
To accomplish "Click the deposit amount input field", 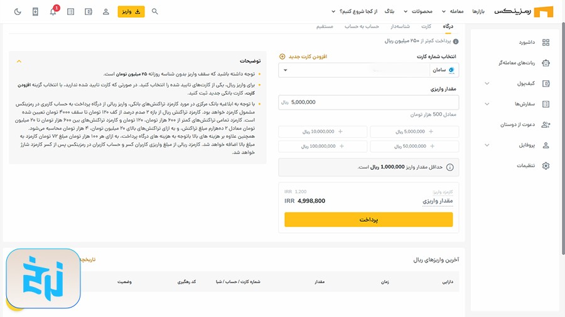I will [x=369, y=102].
